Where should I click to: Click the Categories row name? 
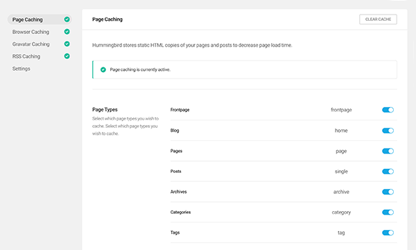click(180, 212)
